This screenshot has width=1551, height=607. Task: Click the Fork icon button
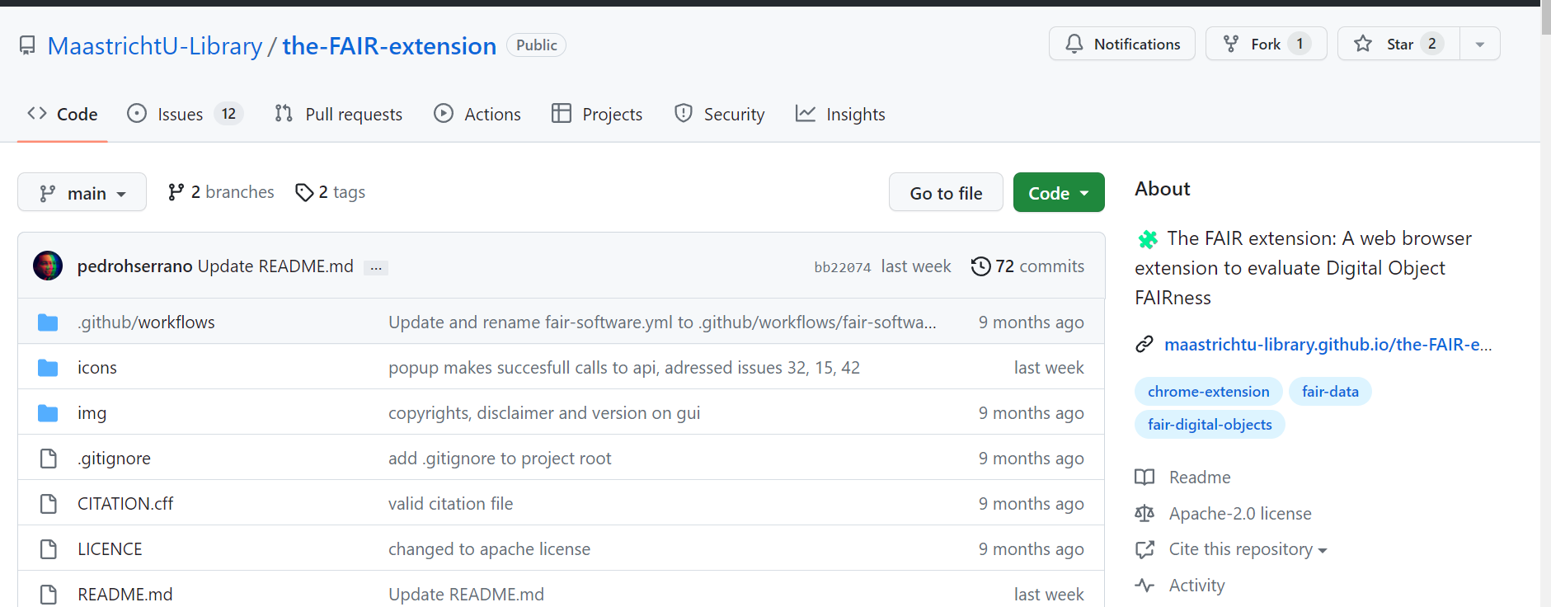click(x=1231, y=44)
